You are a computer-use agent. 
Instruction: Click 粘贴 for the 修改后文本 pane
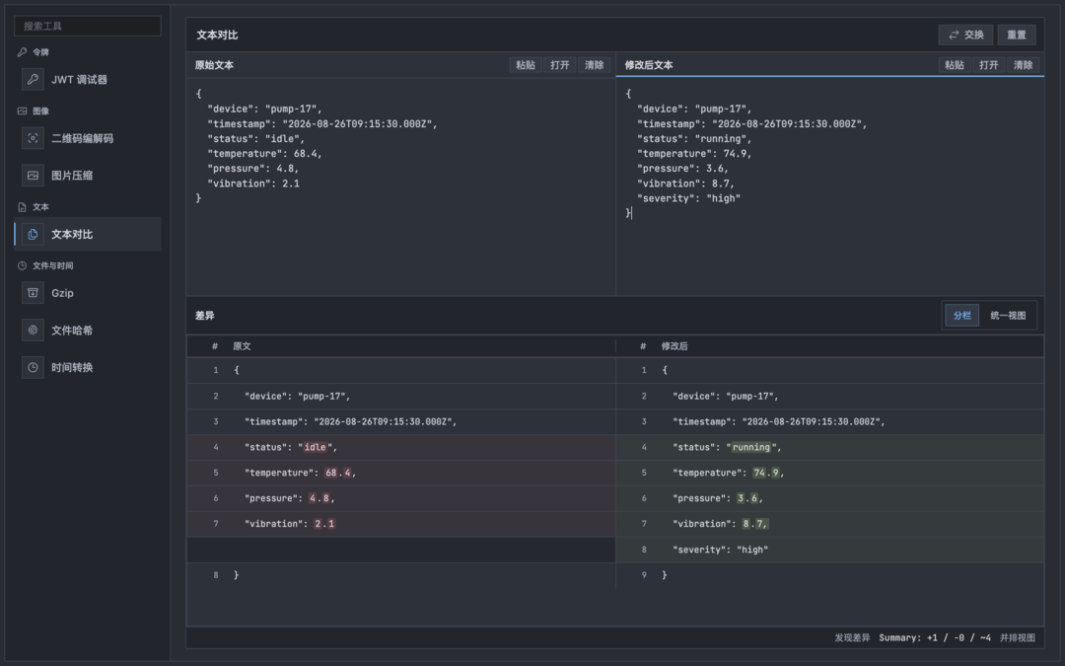point(955,65)
